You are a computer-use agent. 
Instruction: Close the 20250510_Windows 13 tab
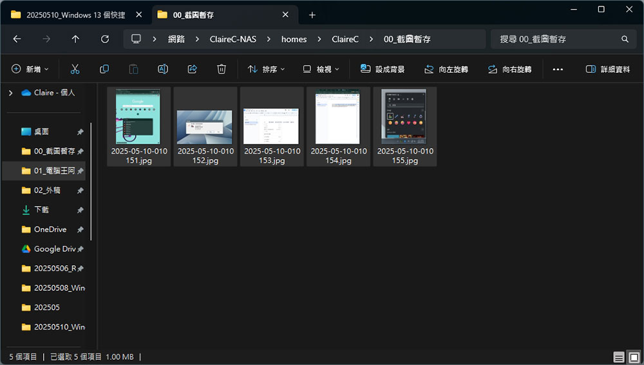[x=139, y=15]
